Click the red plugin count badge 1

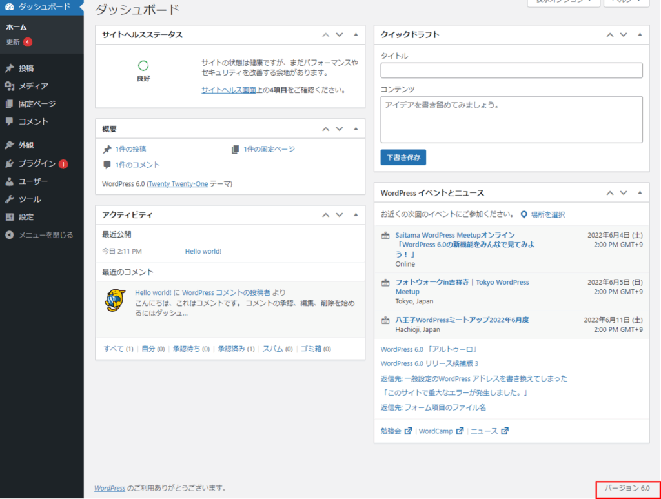click(x=63, y=164)
